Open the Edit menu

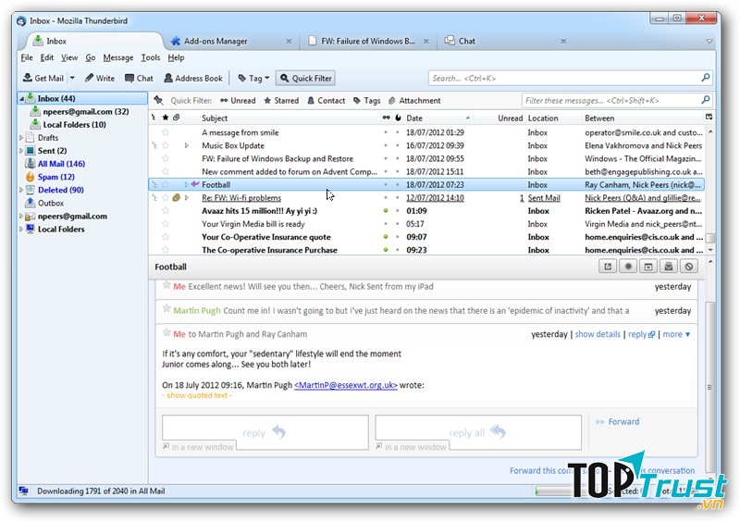click(47, 57)
